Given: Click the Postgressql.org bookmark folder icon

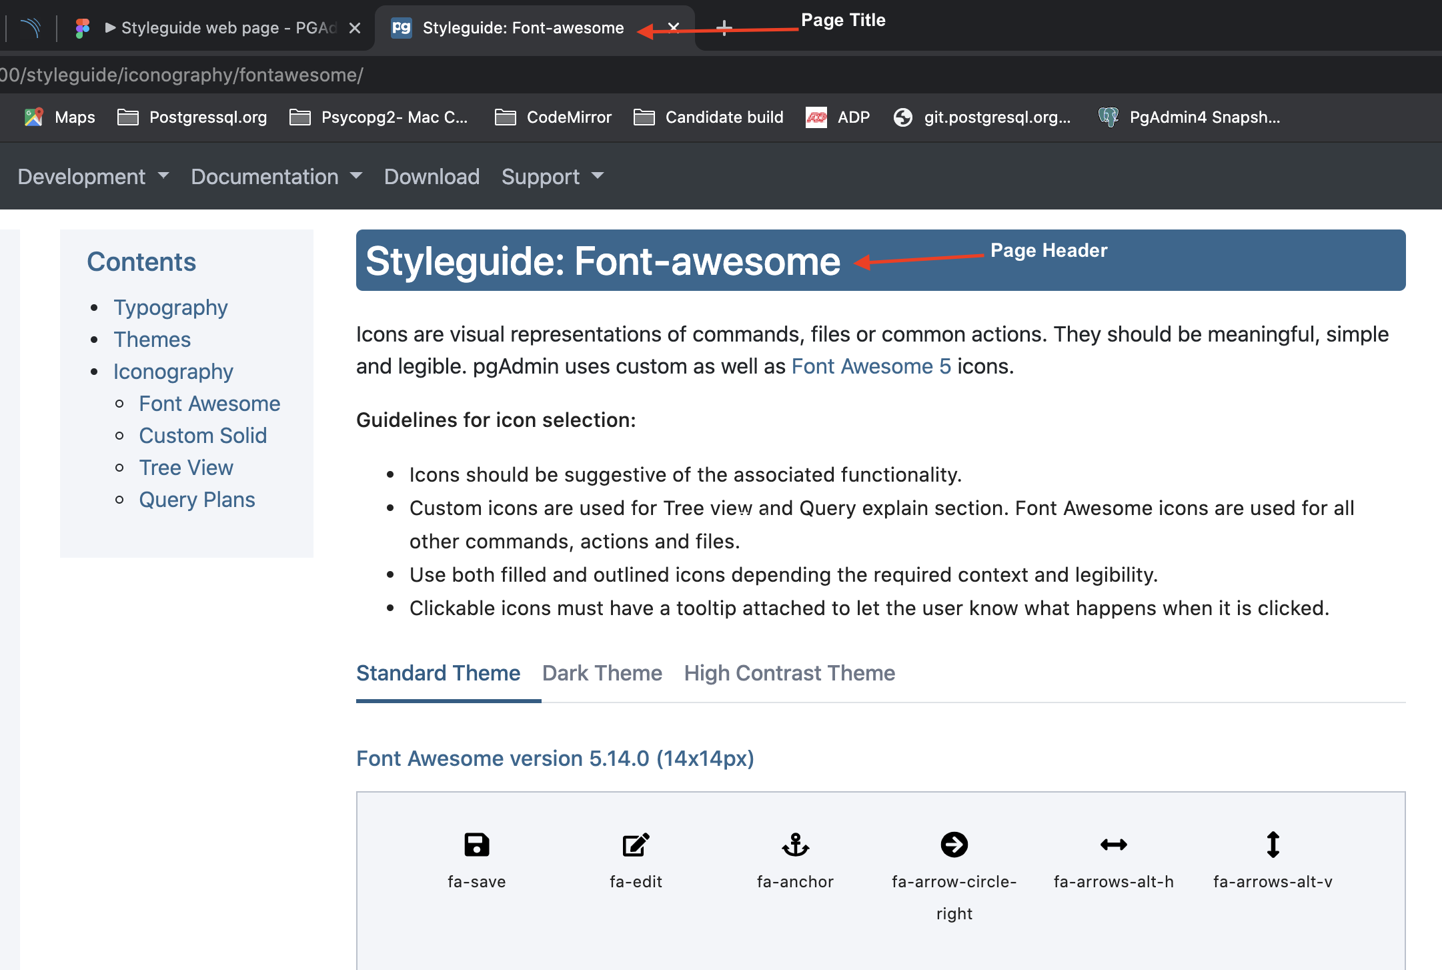Looking at the screenshot, I should pos(127,117).
